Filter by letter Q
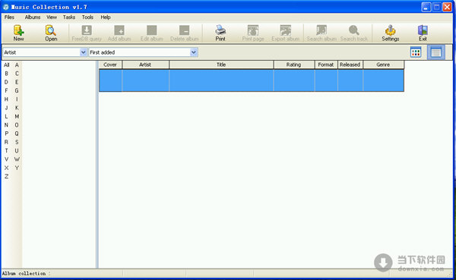Image resolution: width=456 pixels, height=280 pixels. coord(17,134)
